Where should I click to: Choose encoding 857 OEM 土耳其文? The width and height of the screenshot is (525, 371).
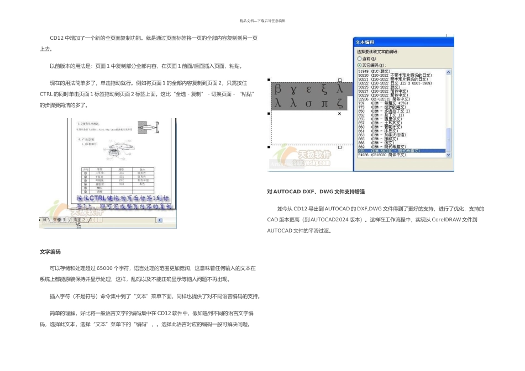pos(401,123)
